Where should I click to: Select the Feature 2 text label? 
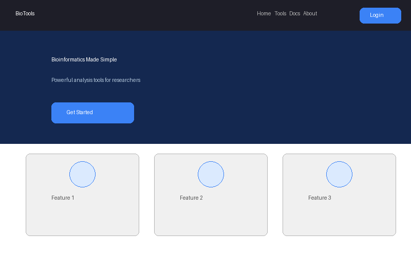[191, 198]
